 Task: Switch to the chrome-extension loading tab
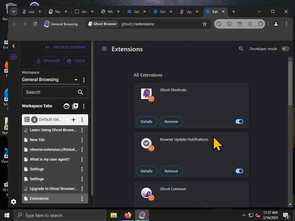tap(84, 12)
